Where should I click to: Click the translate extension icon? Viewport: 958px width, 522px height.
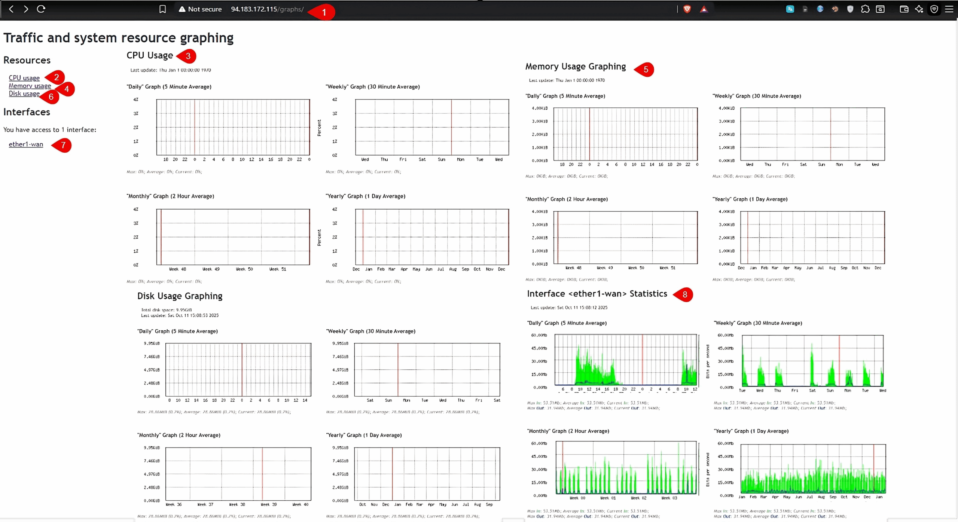pos(790,9)
